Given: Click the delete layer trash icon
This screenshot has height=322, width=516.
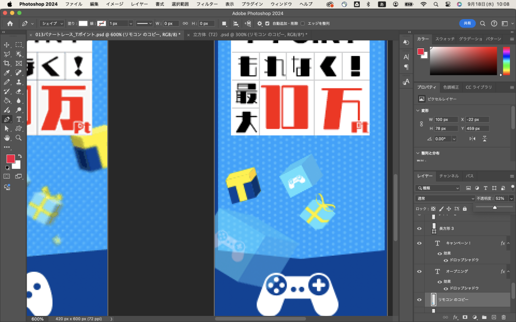Looking at the screenshot, I should tap(503, 317).
